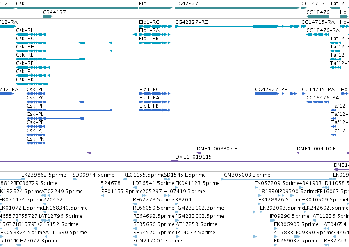Click the AT17253.5prime EST label

[x=196, y=224]
